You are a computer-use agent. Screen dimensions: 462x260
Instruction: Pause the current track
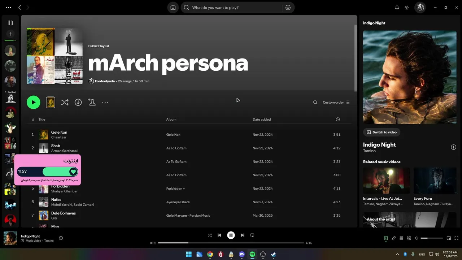[231, 235]
